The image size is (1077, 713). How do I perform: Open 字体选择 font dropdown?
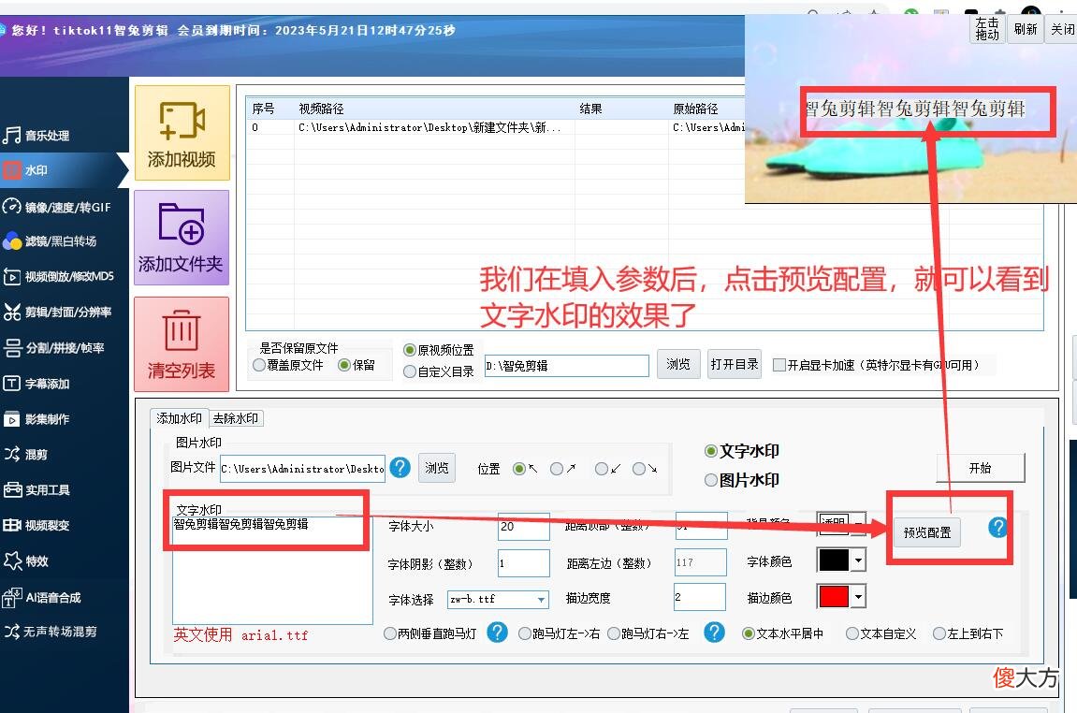pos(499,599)
